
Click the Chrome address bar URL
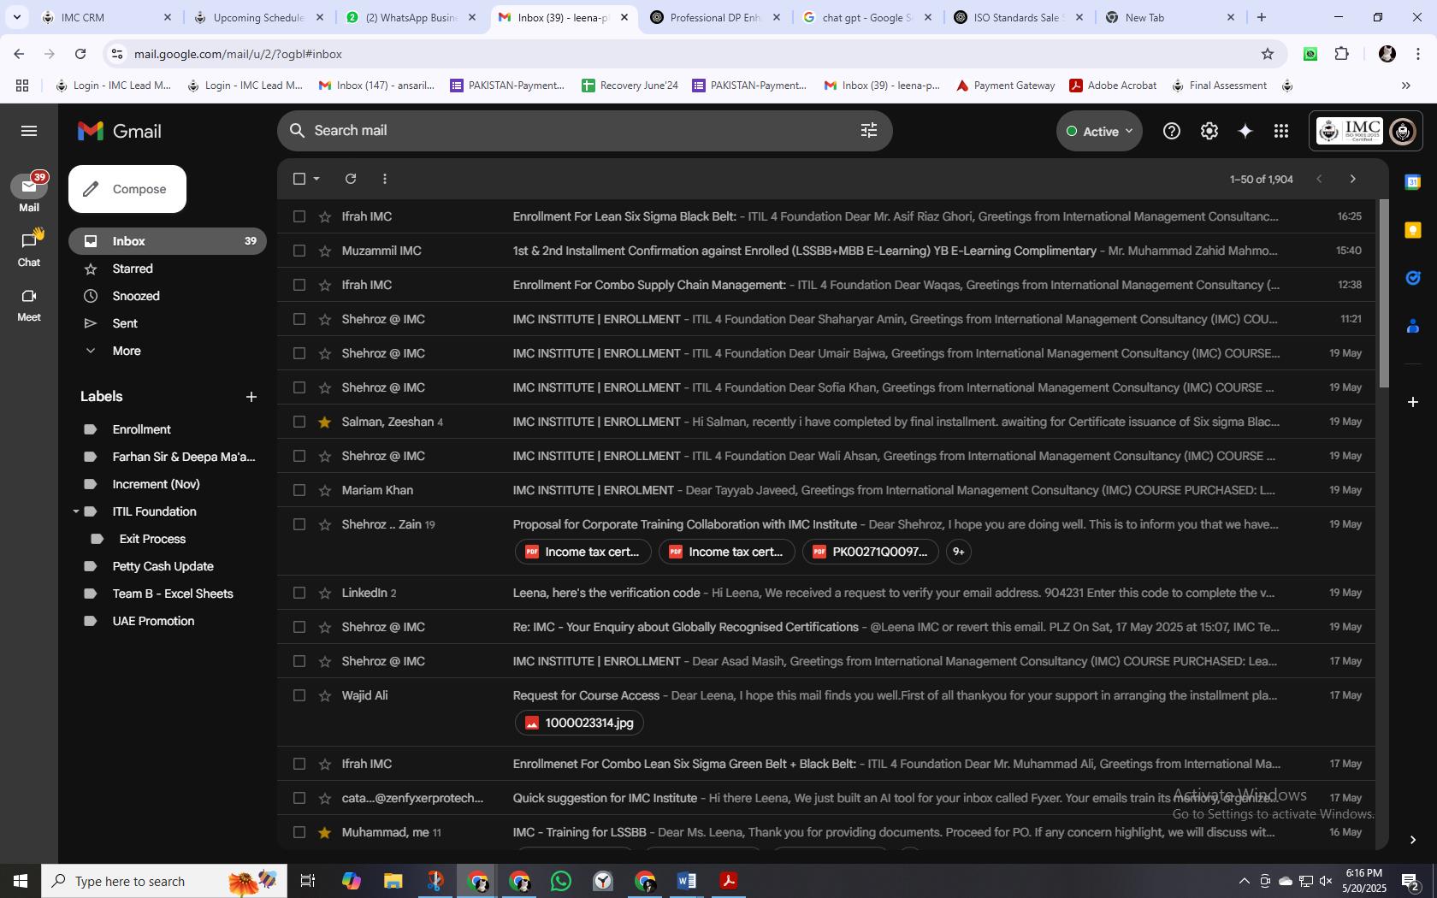pyautogui.click(x=238, y=54)
